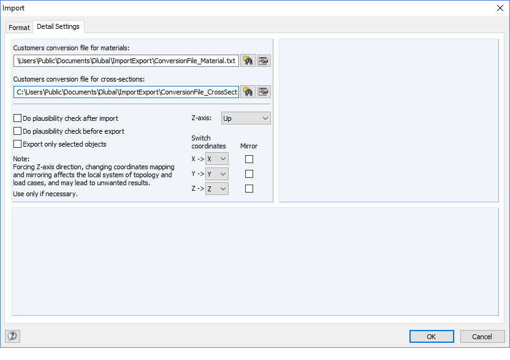This screenshot has width=510, height=360.
Task: Check Export only selected objects
Action: (x=17, y=144)
